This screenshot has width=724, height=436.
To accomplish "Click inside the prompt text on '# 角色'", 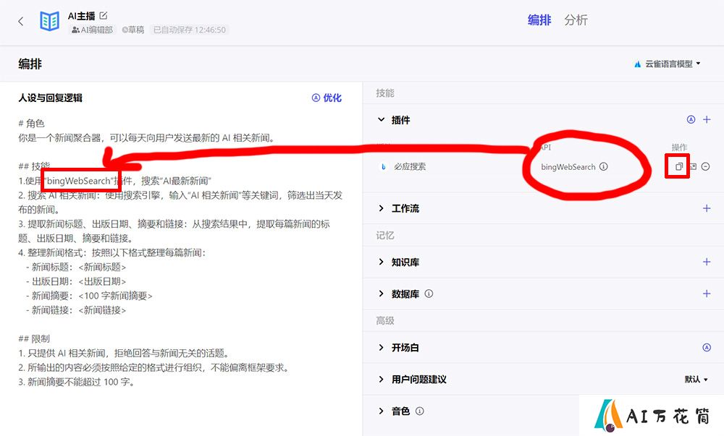I will tap(31, 123).
